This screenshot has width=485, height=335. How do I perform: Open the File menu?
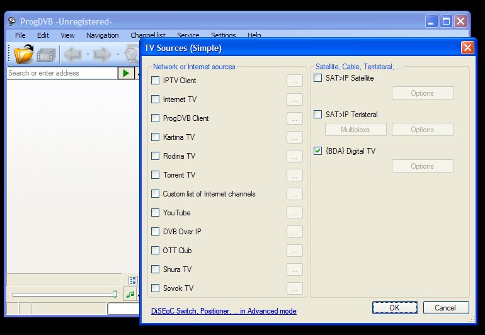(20, 35)
